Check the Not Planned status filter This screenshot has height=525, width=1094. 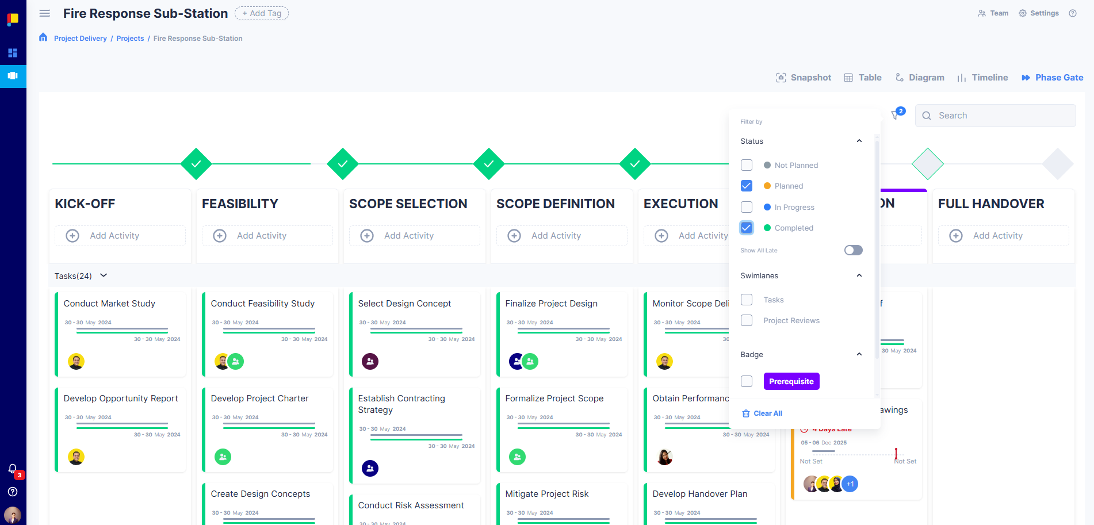(747, 165)
